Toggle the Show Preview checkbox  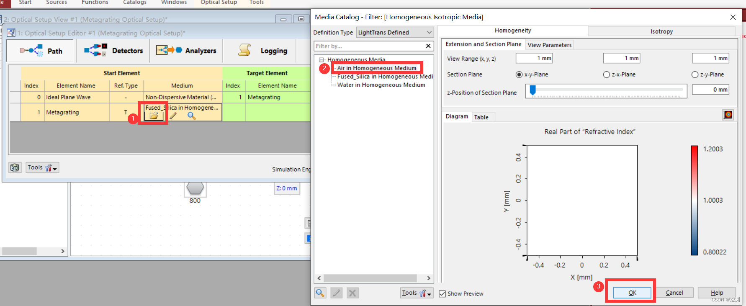click(442, 294)
